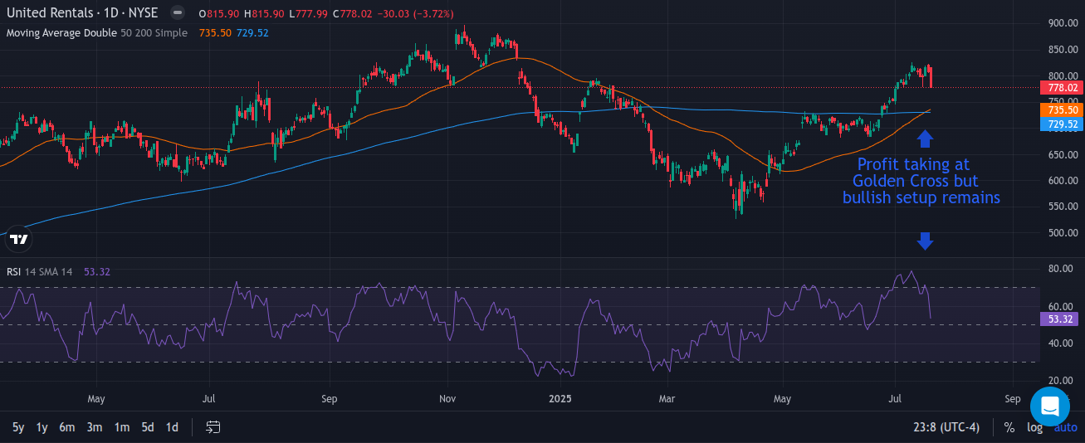The image size is (1085, 443).
Task: Click the 80.00 RSI axis label
Action: pos(1063,270)
